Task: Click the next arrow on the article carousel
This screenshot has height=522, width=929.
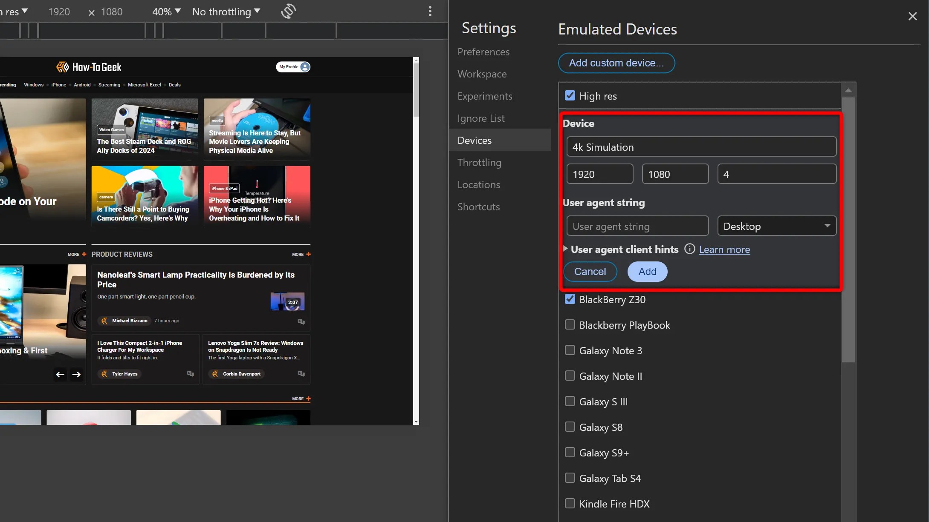Action: (x=76, y=374)
